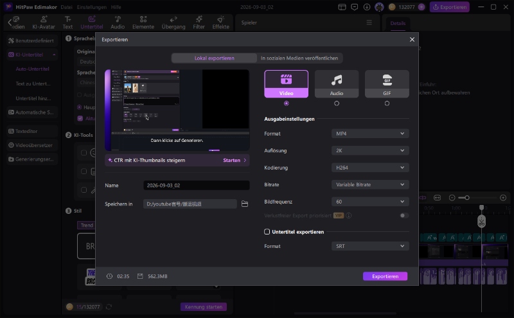
Task: Open Benutzerdefiniert in sidebar
Action: click(x=31, y=40)
